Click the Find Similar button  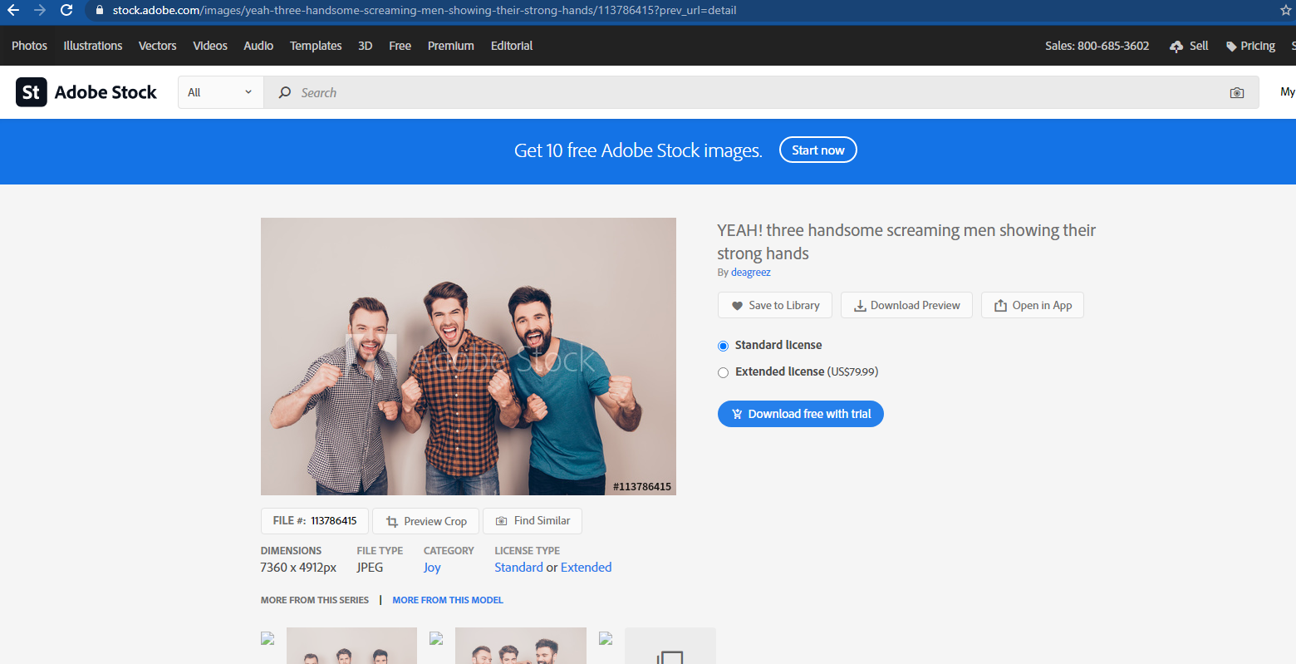pos(533,521)
